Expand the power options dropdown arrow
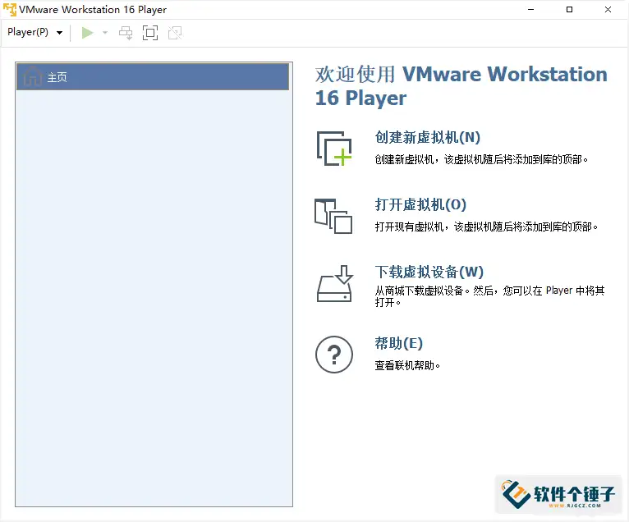Image resolution: width=629 pixels, height=522 pixels. tap(105, 33)
